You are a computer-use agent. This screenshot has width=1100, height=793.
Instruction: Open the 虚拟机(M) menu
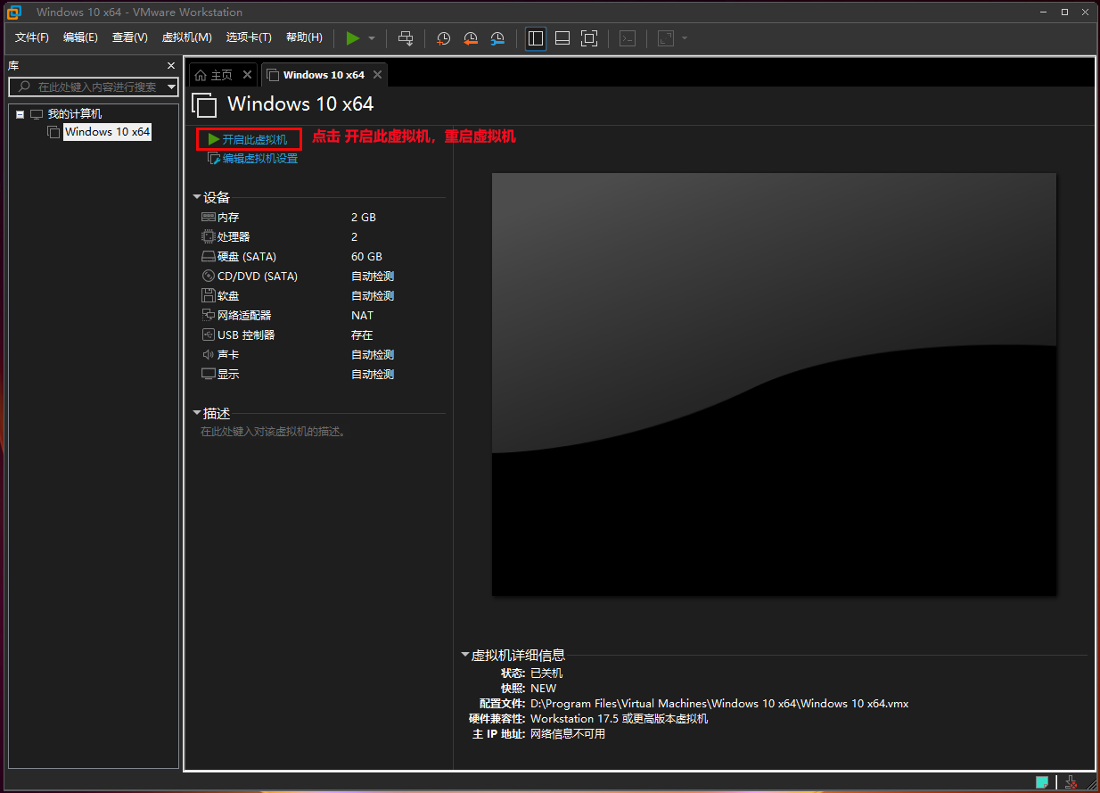click(186, 37)
